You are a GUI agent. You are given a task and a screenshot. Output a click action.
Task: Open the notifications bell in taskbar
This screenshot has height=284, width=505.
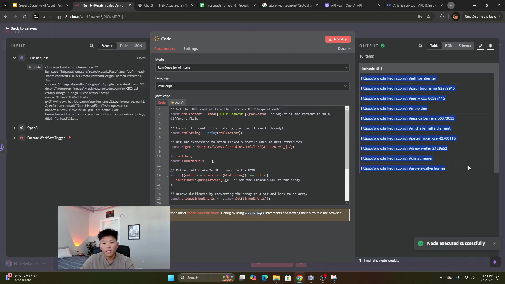(x=498, y=278)
